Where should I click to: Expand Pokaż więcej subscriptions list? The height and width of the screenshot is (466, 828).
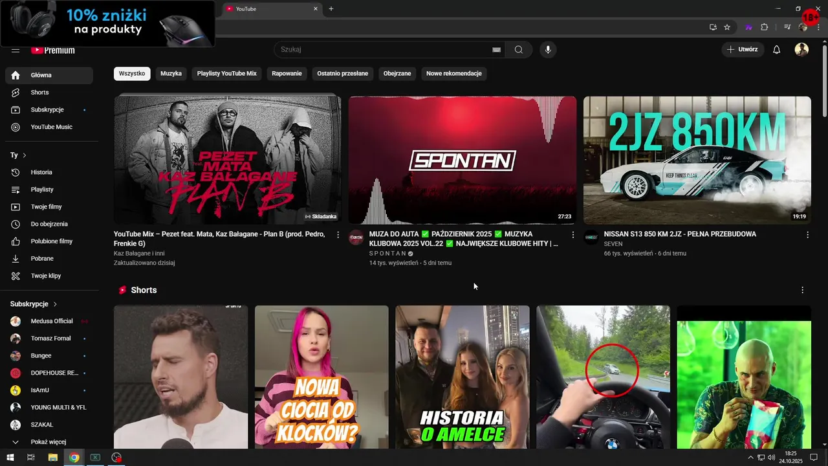click(x=49, y=442)
